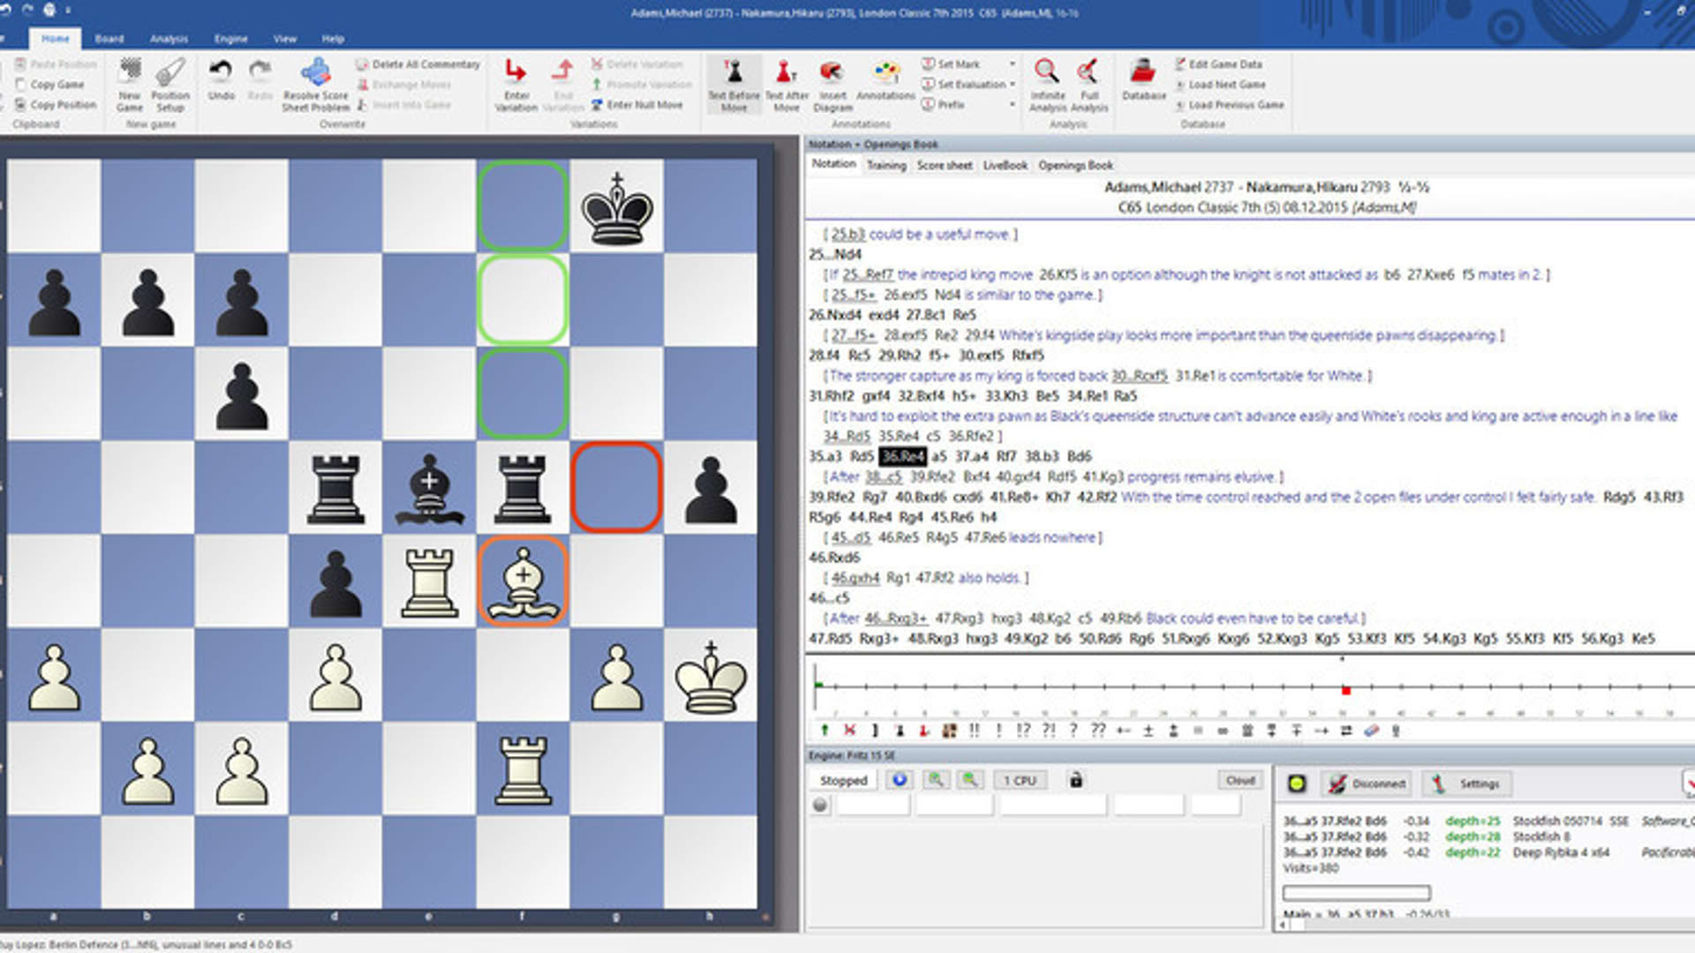Add double exclamation !! annotation

[974, 731]
